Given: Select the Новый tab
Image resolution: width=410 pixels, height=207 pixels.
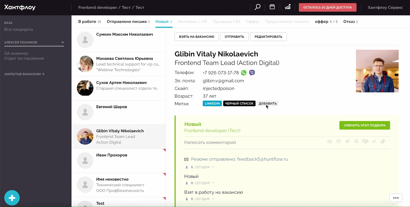Looking at the screenshot, I should [164, 22].
